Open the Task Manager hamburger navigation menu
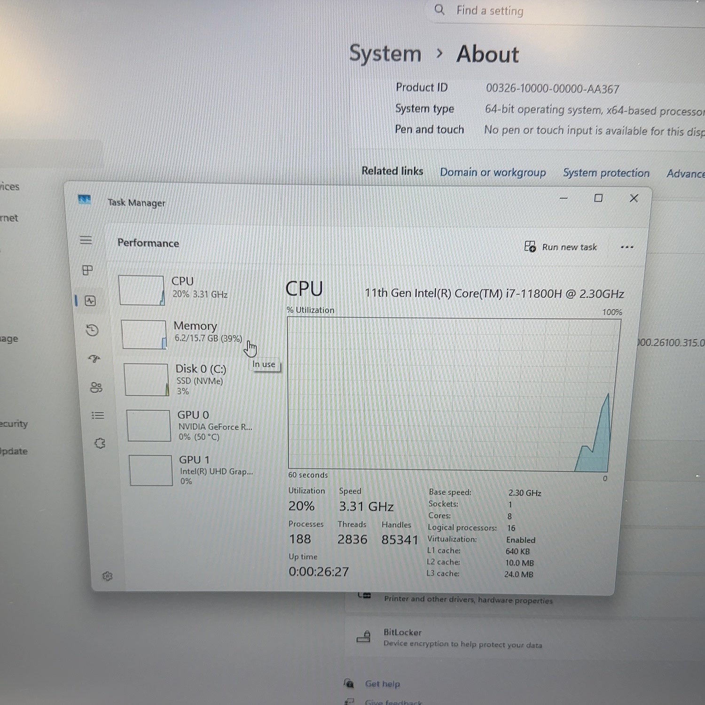 pos(86,241)
